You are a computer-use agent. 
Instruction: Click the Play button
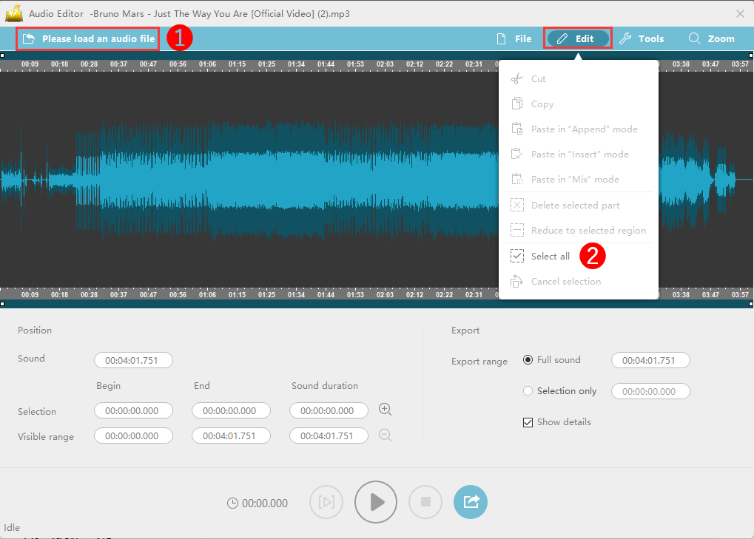pos(376,502)
